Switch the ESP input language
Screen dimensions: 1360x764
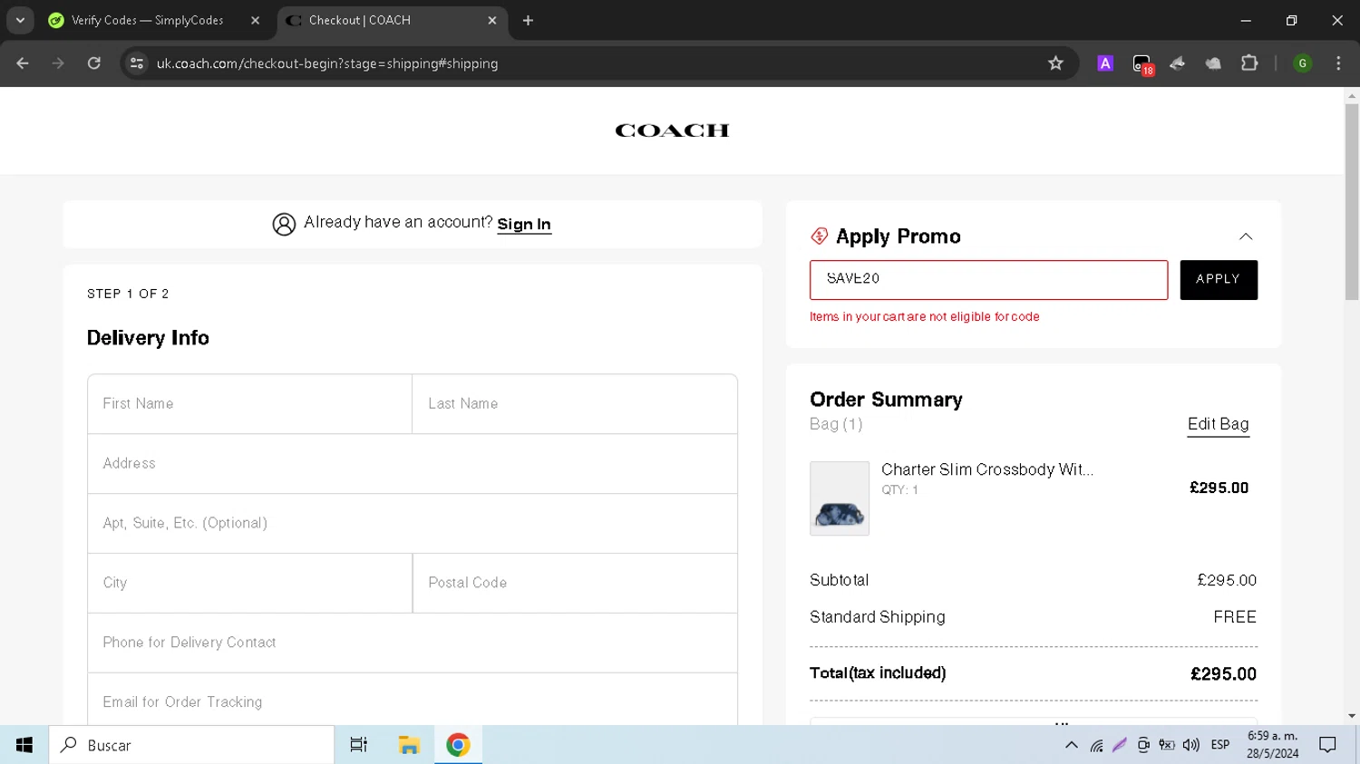click(1220, 745)
